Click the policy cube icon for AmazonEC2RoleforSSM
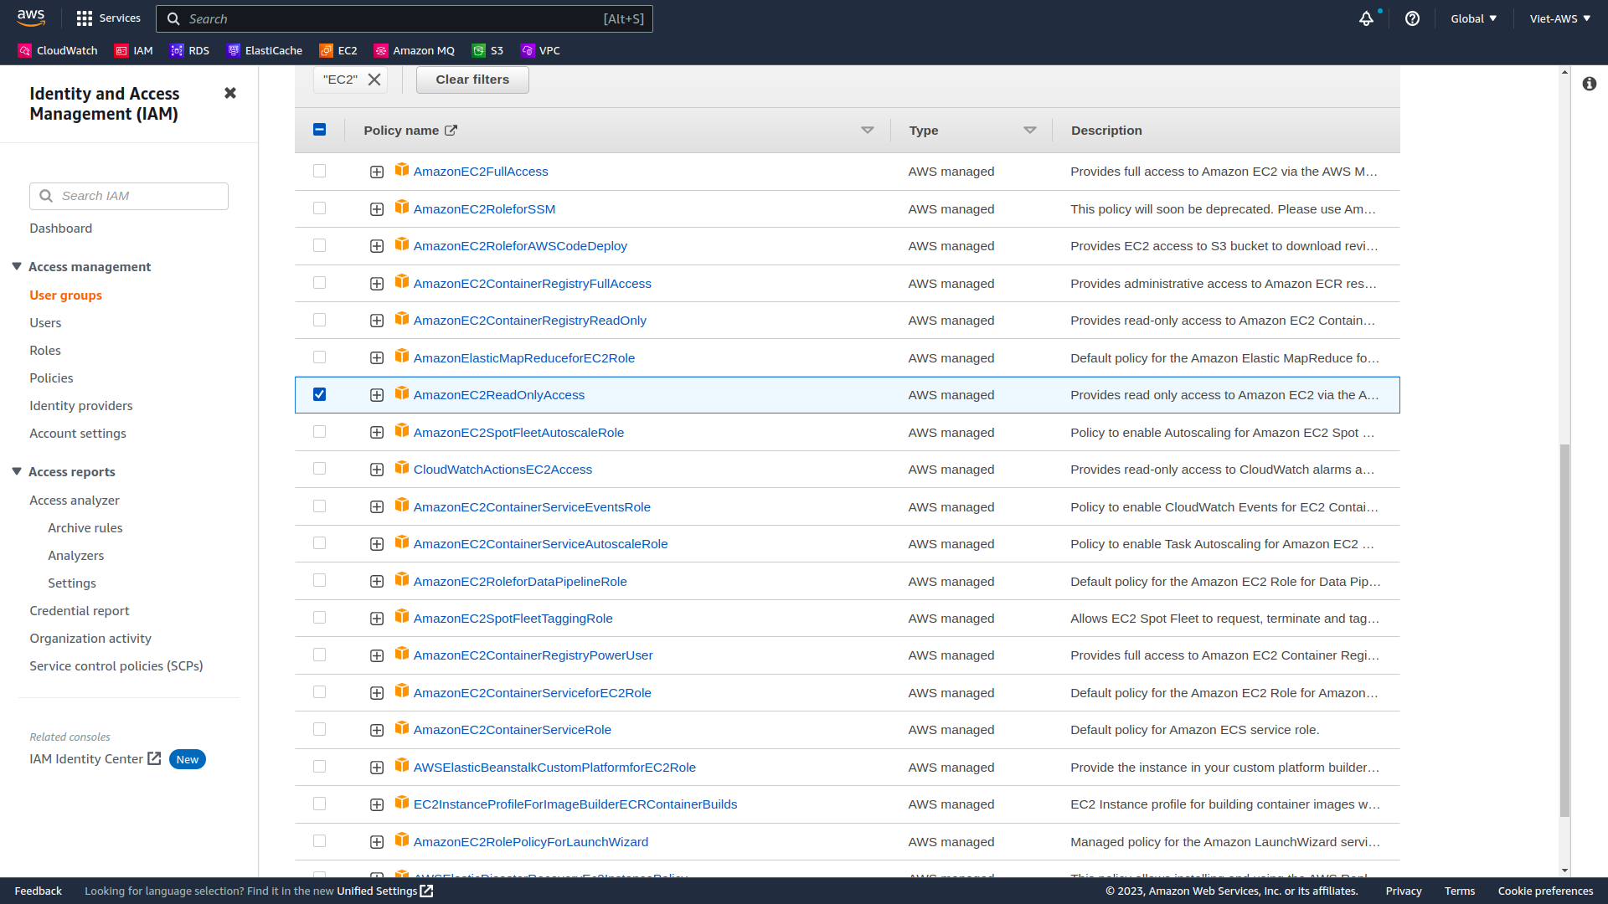The width and height of the screenshot is (1608, 904). pos(402,208)
